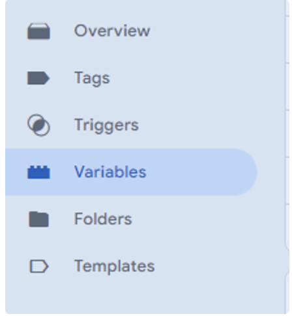Go to the Tags section
The width and height of the screenshot is (292, 316).
click(x=92, y=78)
